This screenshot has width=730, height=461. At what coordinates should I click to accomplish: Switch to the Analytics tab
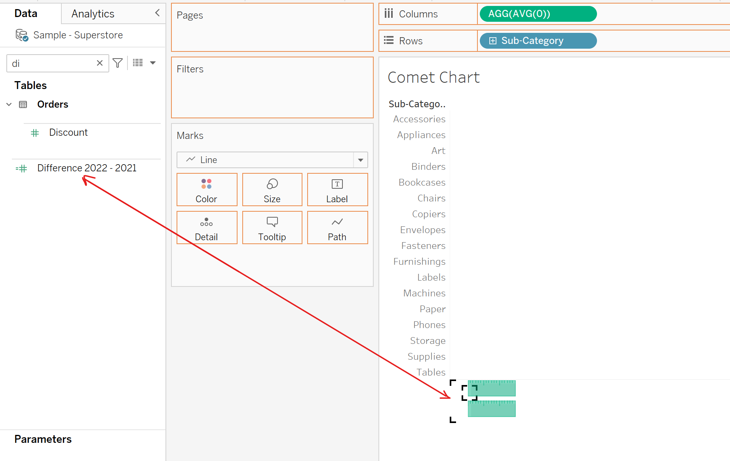click(x=93, y=14)
